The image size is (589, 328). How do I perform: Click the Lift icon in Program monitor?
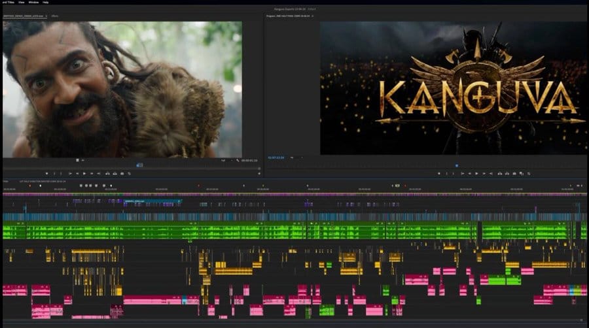[x=499, y=173]
